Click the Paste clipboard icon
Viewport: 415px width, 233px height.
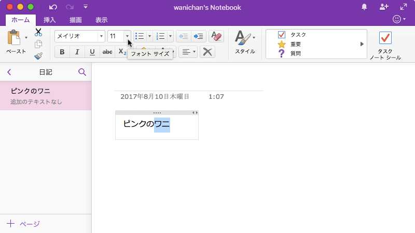click(x=14, y=38)
